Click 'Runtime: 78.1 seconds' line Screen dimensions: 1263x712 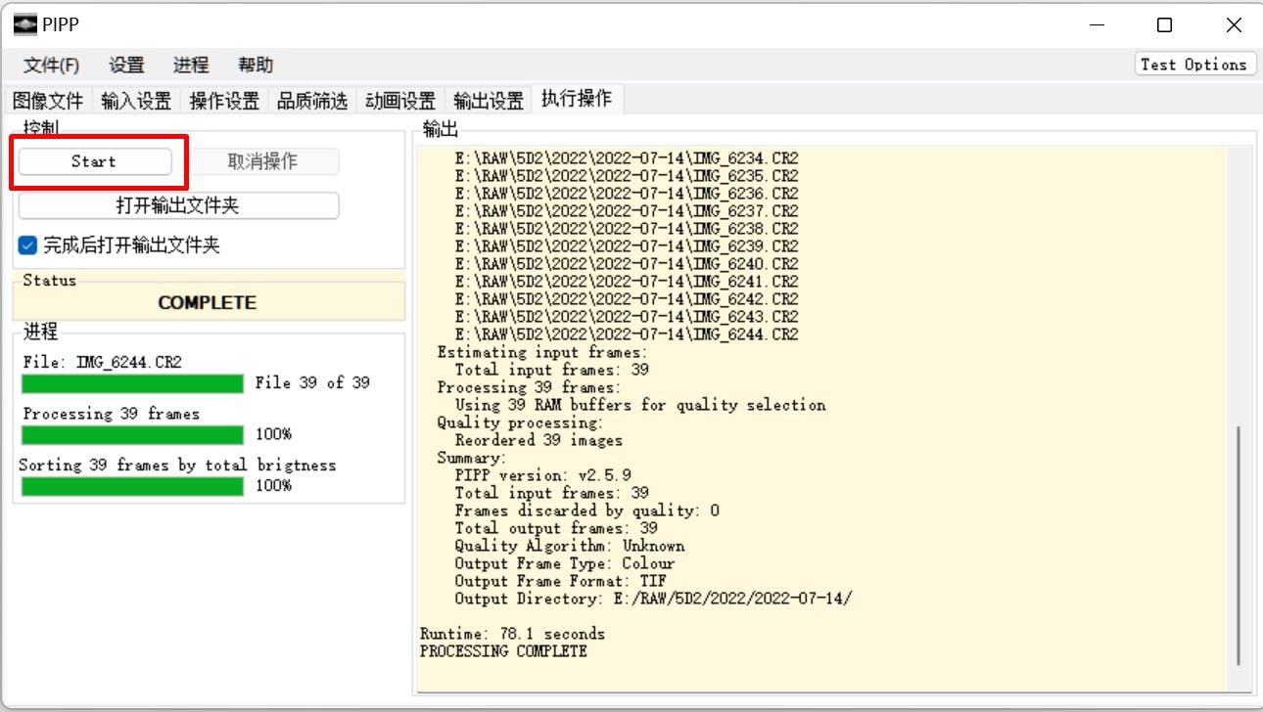(512, 634)
